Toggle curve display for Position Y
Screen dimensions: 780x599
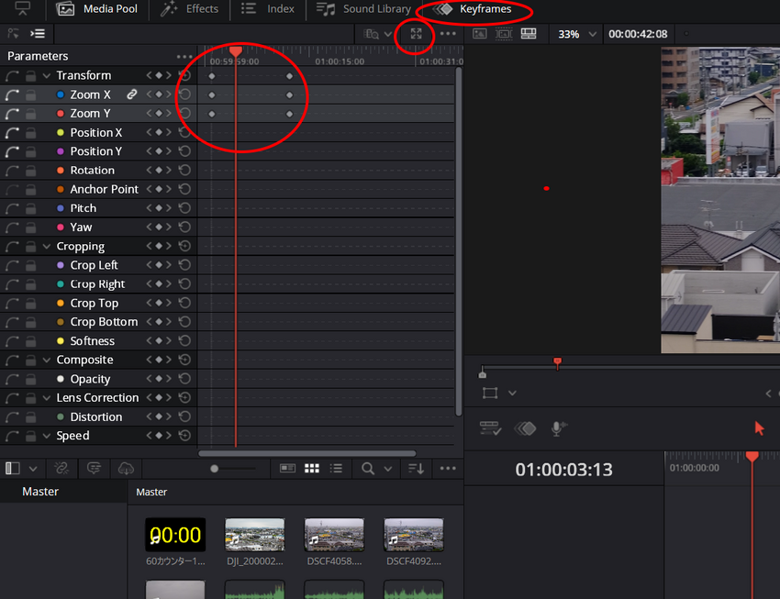[13, 151]
